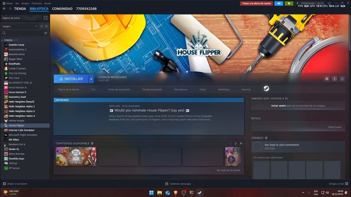The height and width of the screenshot is (197, 351).
Task: Open Amigos y chat
Action: 339,184
